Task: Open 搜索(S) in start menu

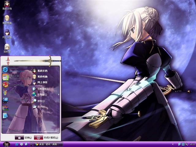Action: (39, 101)
